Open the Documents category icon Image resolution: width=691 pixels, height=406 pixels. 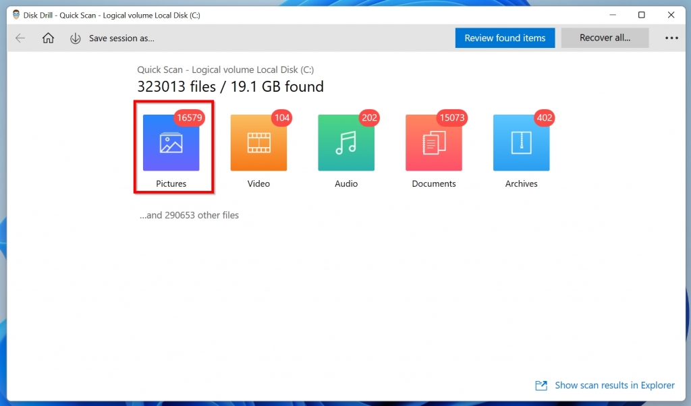pos(434,142)
